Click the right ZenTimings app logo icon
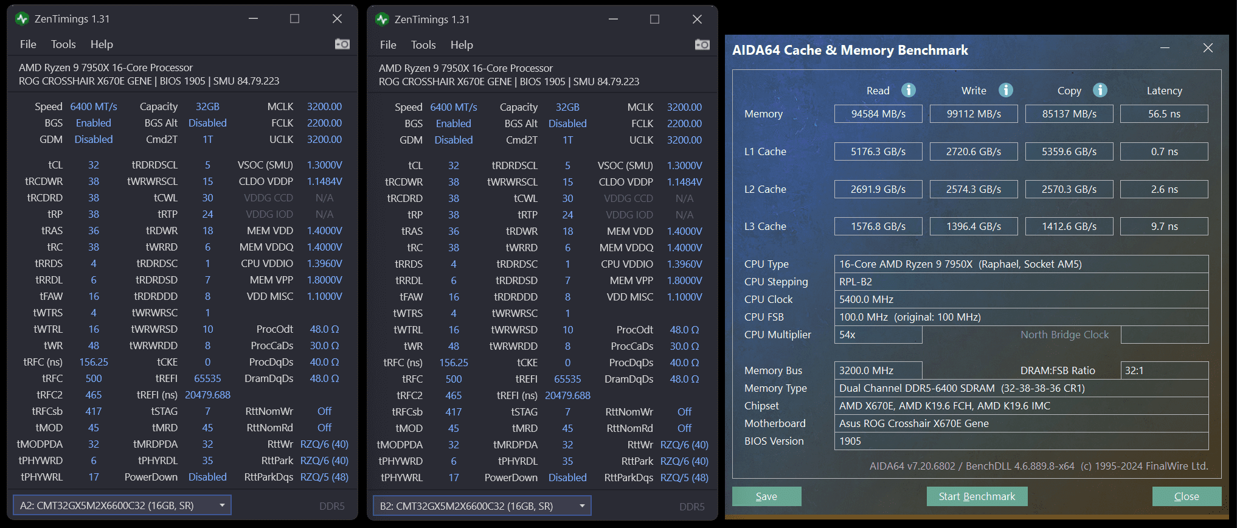Screen dimensions: 1237x528 [x=383, y=19]
